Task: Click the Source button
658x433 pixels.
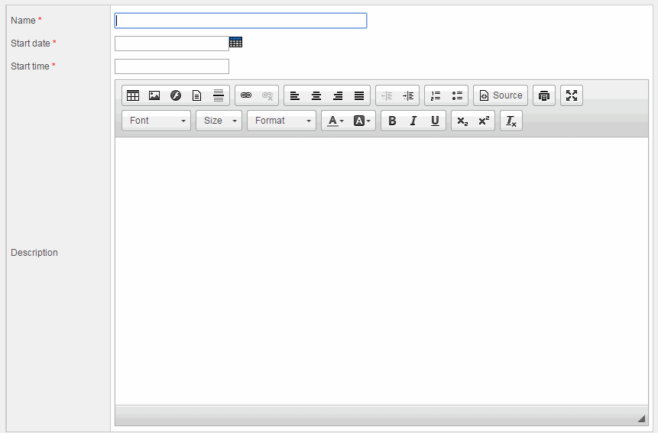Action: click(x=501, y=95)
